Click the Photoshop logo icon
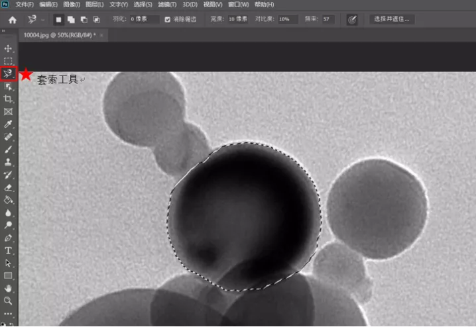Screen dimensions: 476x327 click(x=5, y=4)
